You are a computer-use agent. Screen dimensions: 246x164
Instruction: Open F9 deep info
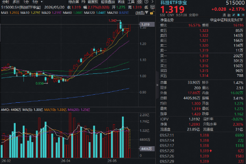(x=83, y=2)
